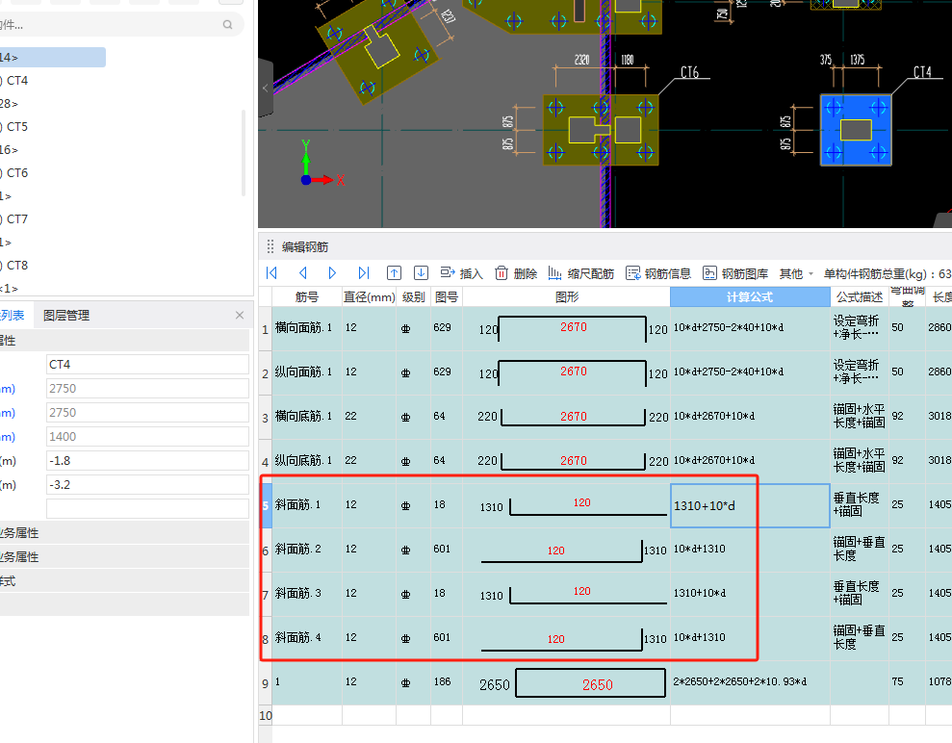This screenshot has width=952, height=743.
Task: Click shape drawing 2650 in row 9
Action: pyautogui.click(x=590, y=683)
